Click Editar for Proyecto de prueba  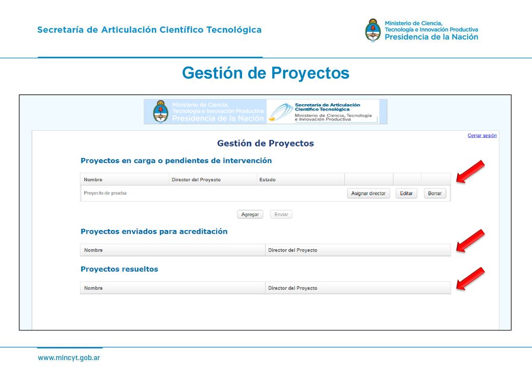tap(406, 193)
